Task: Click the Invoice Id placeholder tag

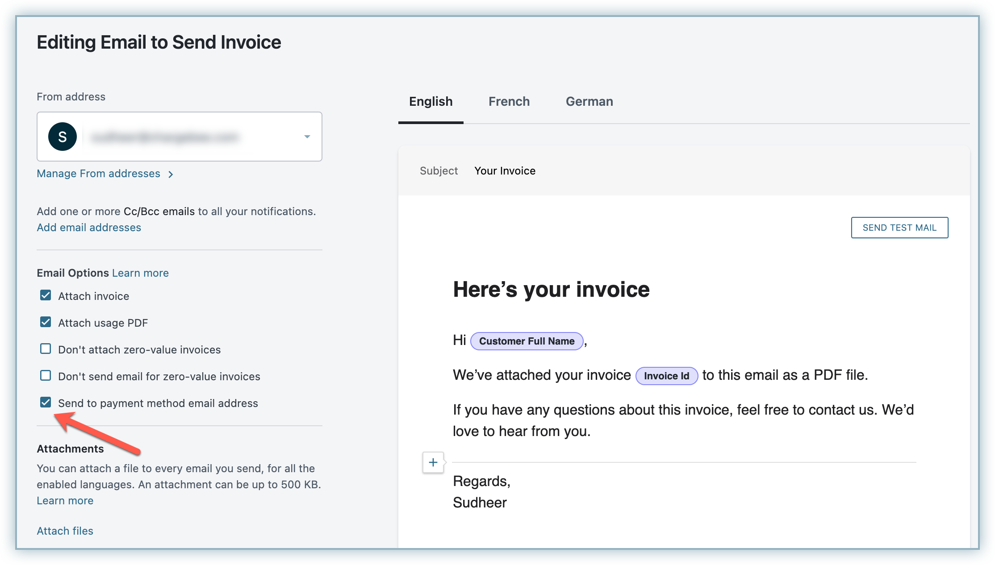Action: click(x=666, y=376)
